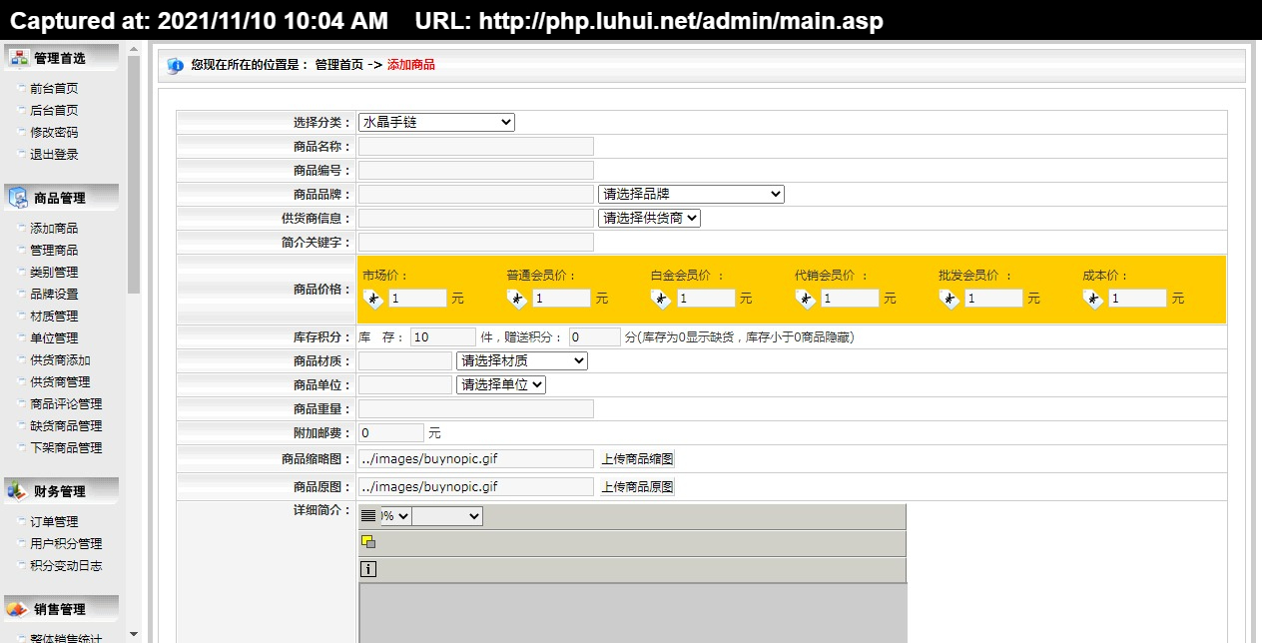Click the red 添加商品 breadcrumb text

[411, 65]
